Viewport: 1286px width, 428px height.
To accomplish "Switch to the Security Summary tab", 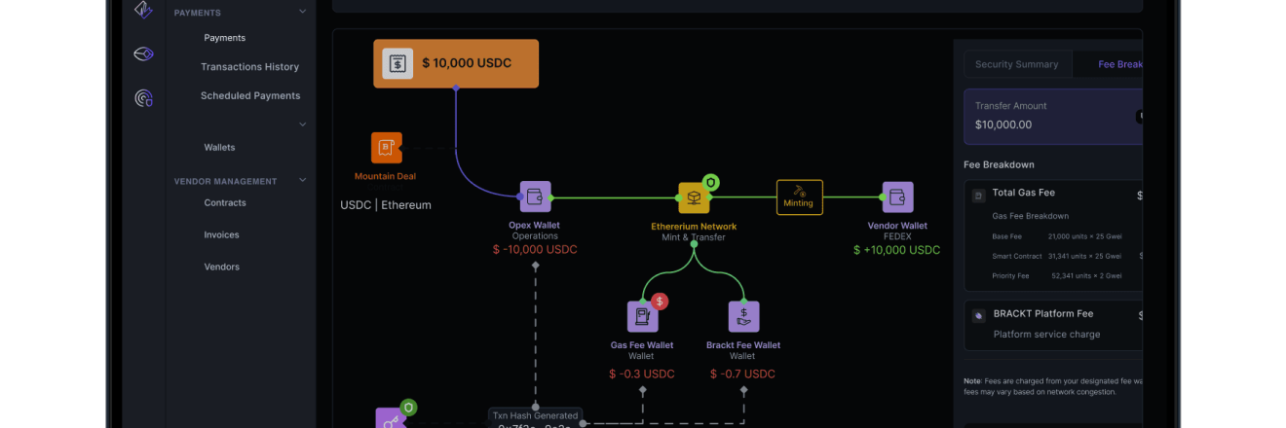I will point(1017,64).
